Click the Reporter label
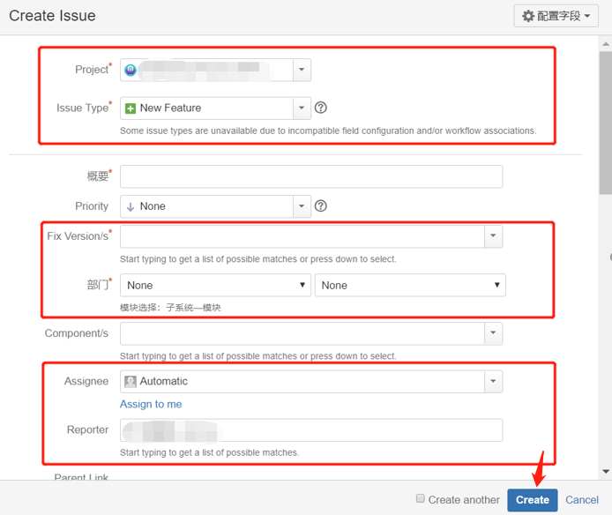This screenshot has width=612, height=515. 87,429
